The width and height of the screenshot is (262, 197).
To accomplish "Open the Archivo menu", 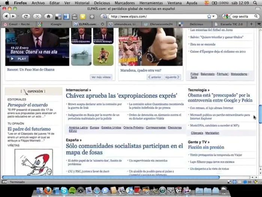I will click(x=38, y=3).
